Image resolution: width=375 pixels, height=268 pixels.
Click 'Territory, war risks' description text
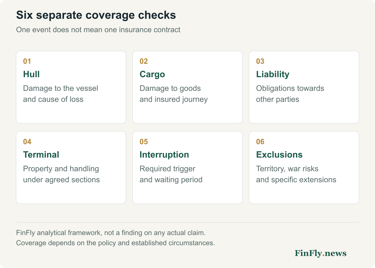coord(287,169)
